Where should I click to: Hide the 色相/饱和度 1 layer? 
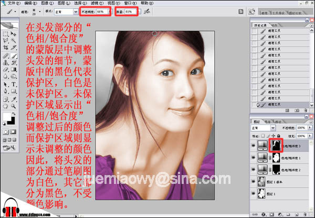click(x=254, y=158)
